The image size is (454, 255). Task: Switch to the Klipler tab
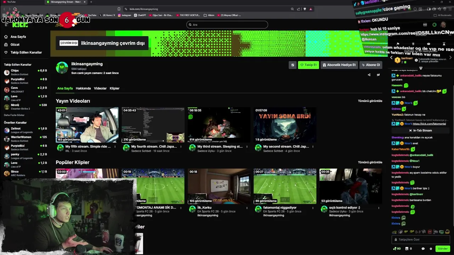tap(115, 88)
